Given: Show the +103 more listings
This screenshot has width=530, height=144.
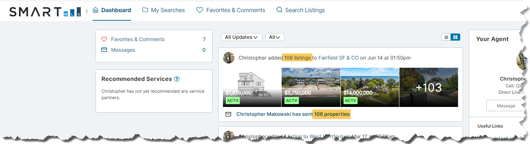Looking at the screenshot, I should [429, 87].
